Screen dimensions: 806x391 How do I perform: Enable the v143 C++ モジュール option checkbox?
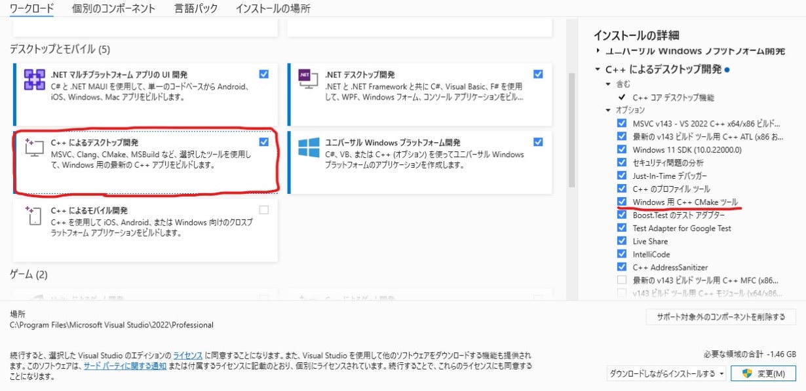click(621, 293)
